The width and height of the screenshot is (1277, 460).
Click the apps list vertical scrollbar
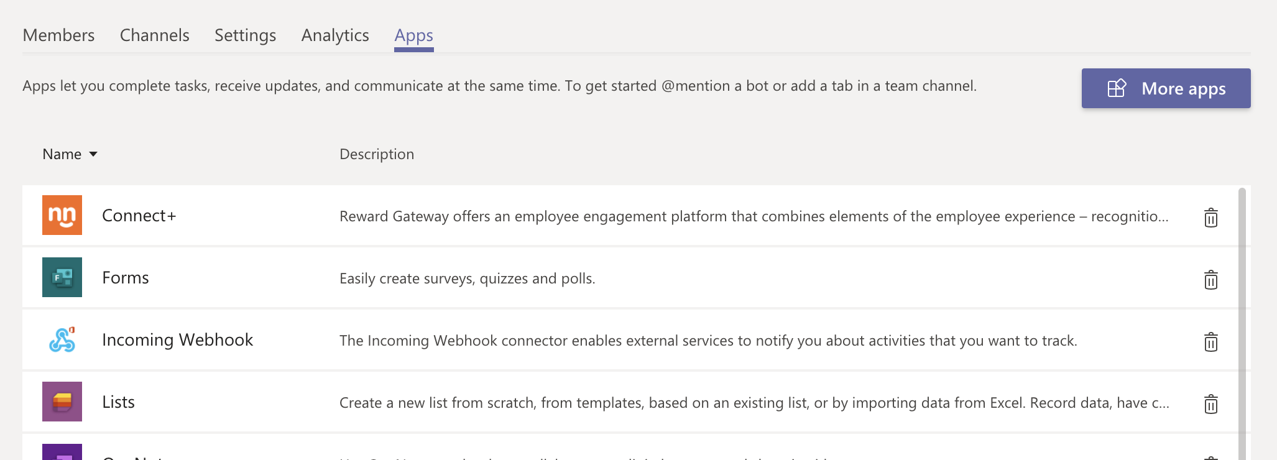tap(1242, 323)
